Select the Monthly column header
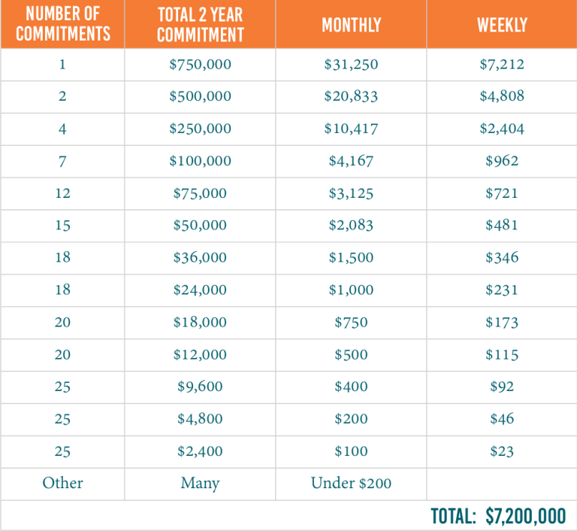This screenshot has height=531, width=577. [351, 24]
